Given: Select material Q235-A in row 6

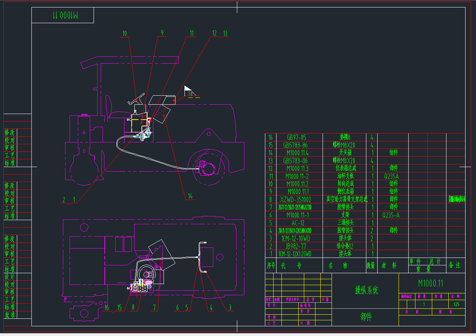Looking at the screenshot, I should tap(391, 215).
